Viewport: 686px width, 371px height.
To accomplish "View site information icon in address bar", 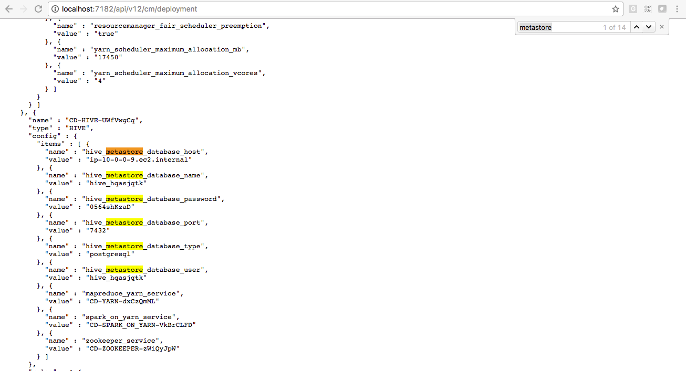I will (55, 9).
